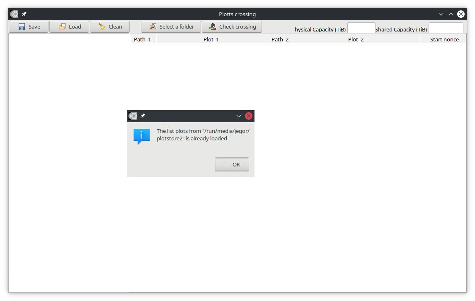
Task: Click the Clean button
Action: point(110,26)
